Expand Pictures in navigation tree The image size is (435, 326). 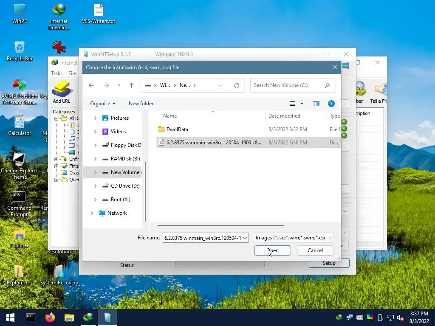tap(95, 118)
